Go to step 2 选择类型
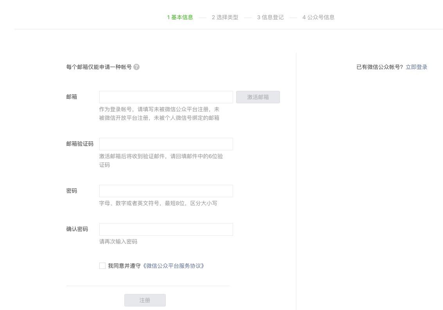 (225, 17)
